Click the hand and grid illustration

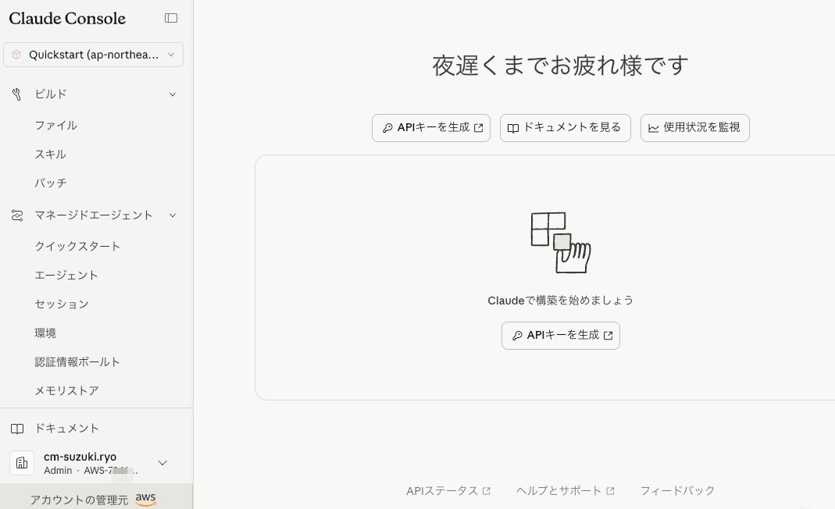[x=561, y=243]
